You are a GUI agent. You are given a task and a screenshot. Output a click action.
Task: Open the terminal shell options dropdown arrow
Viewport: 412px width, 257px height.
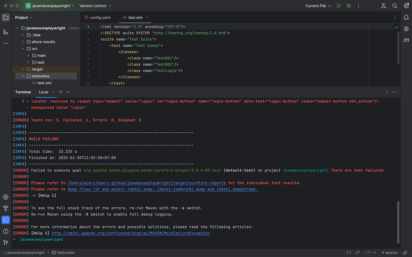68,92
